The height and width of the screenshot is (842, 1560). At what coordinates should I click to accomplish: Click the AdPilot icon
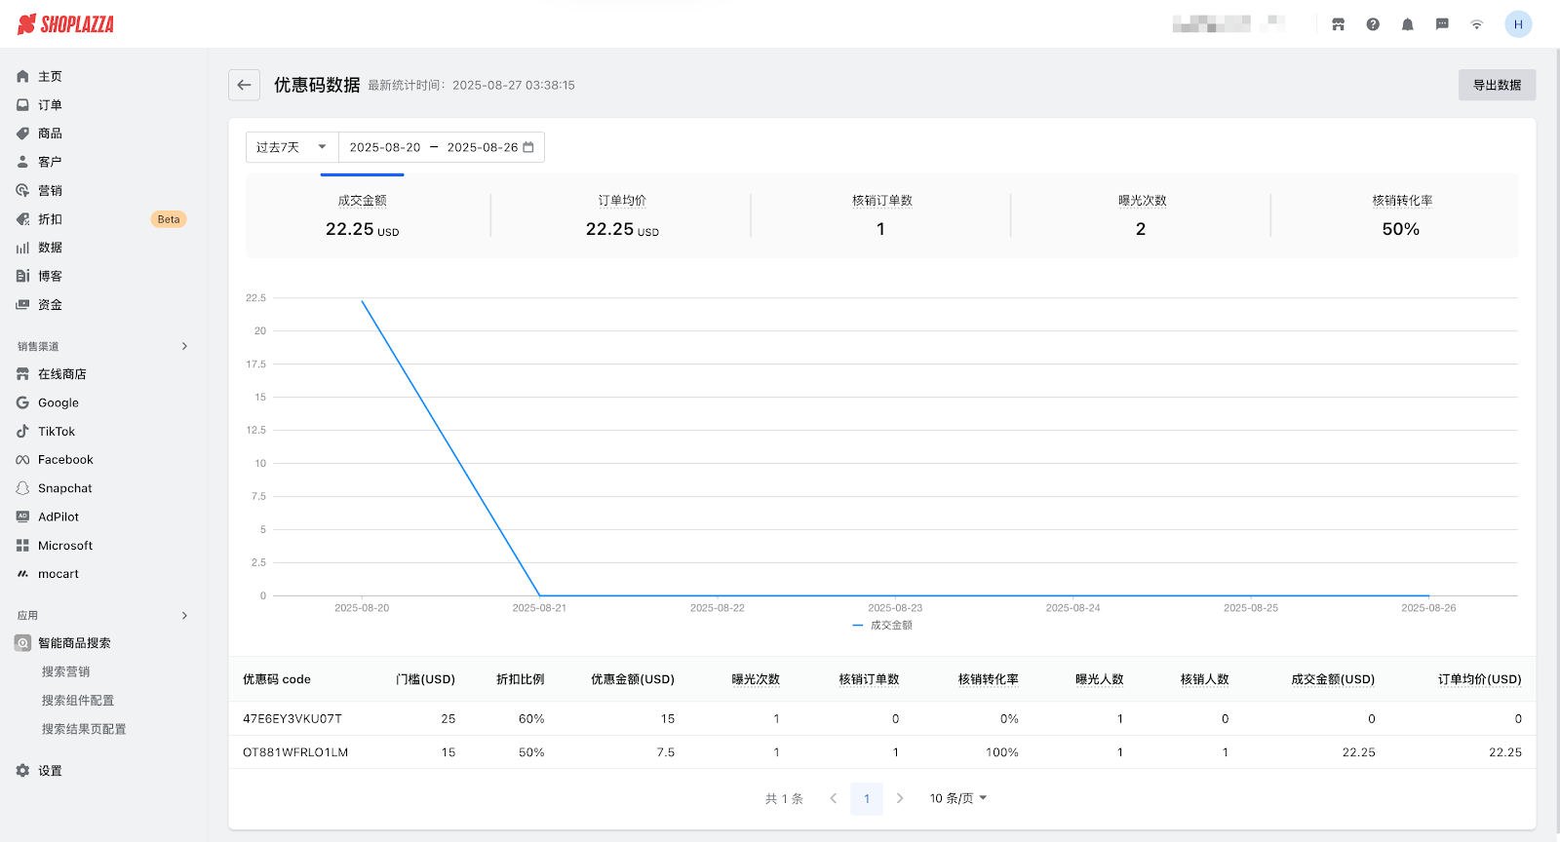click(x=22, y=517)
